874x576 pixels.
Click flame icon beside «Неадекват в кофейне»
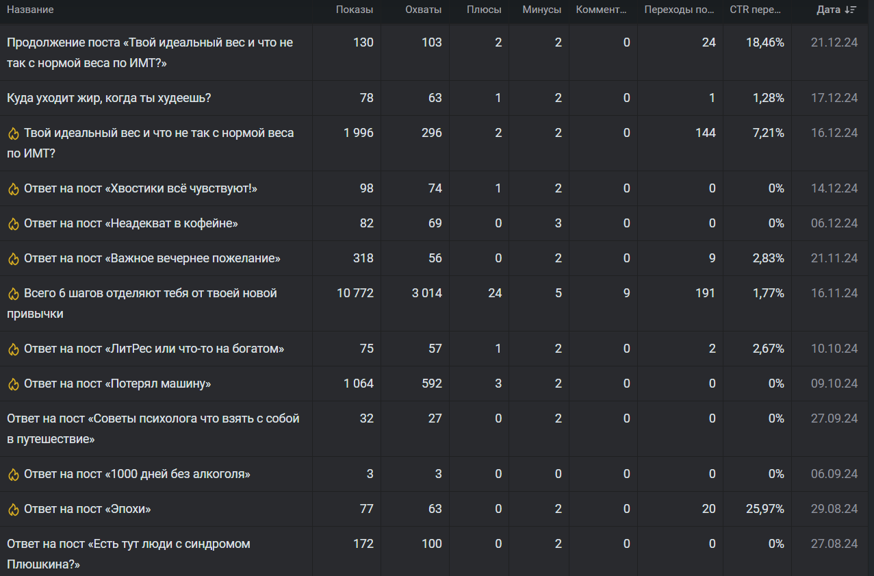click(x=13, y=224)
